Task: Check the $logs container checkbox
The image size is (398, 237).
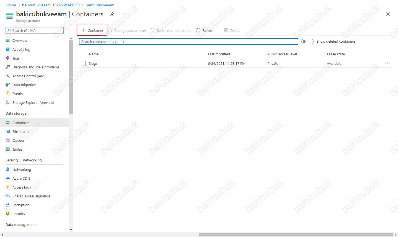Action: click(83, 63)
